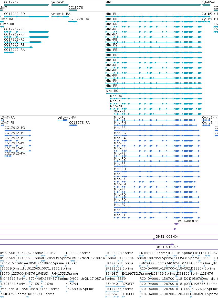Open the Mhc-PD protein
The width and height of the screenshot is (218, 298).
[x=120, y=159]
